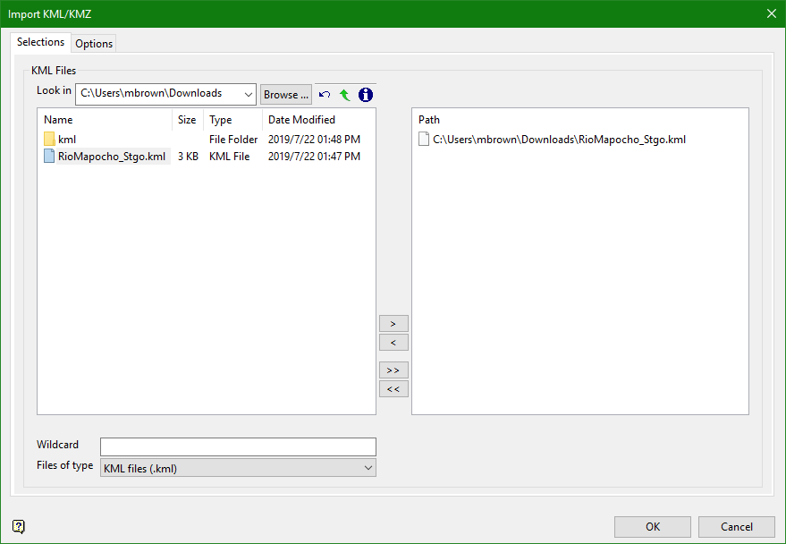The image size is (786, 544).
Task: Click the blue information icon
Action: [x=365, y=95]
